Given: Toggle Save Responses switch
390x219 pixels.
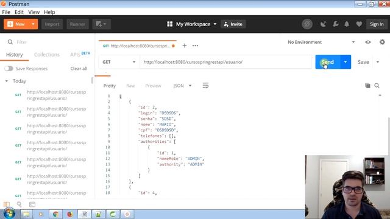Looking at the screenshot, I should click(9, 69).
